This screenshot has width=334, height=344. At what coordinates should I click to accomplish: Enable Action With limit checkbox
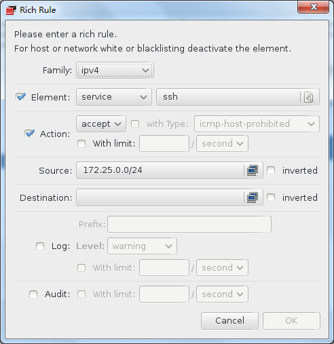click(x=81, y=144)
